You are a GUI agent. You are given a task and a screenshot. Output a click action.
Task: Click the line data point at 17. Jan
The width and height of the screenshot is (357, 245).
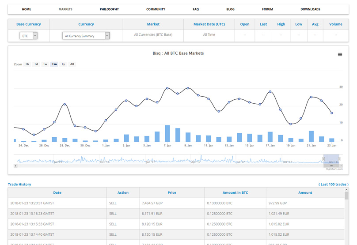tap(270, 91)
